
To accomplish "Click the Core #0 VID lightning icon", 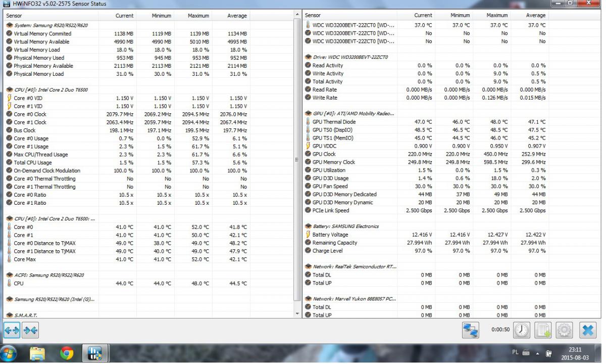I will (9, 98).
